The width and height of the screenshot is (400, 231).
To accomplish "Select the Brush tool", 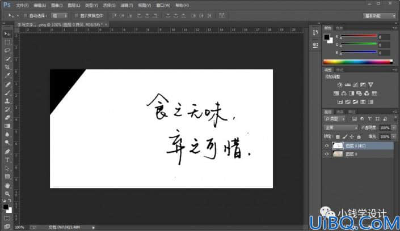I will point(7,93).
